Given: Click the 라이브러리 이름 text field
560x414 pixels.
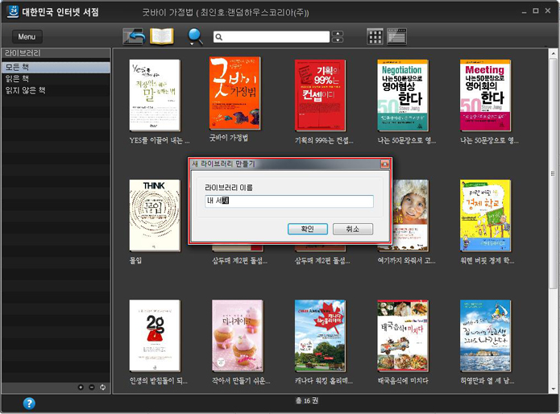Looking at the screenshot, I should pyautogui.click(x=289, y=201).
